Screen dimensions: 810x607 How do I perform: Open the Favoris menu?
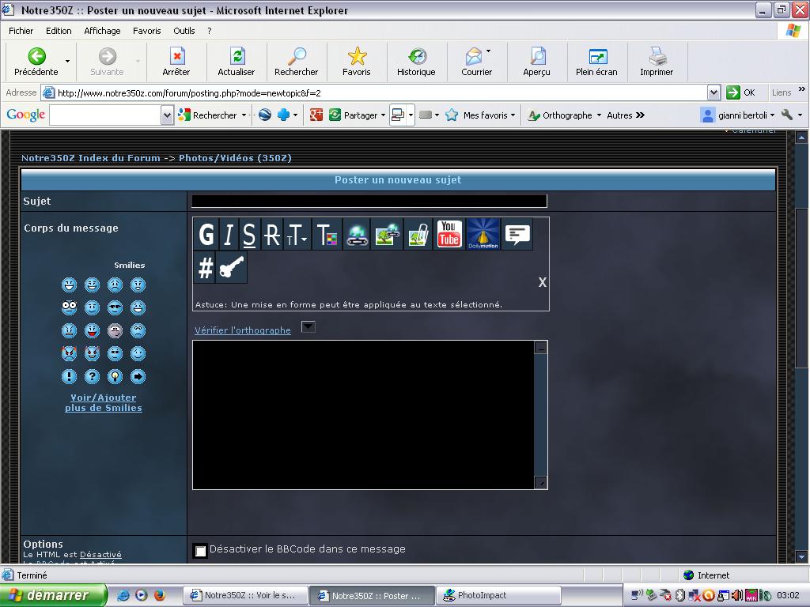click(146, 31)
